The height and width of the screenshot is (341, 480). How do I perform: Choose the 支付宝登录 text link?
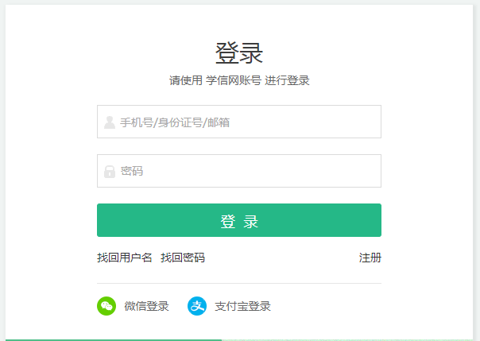pyautogui.click(x=243, y=306)
